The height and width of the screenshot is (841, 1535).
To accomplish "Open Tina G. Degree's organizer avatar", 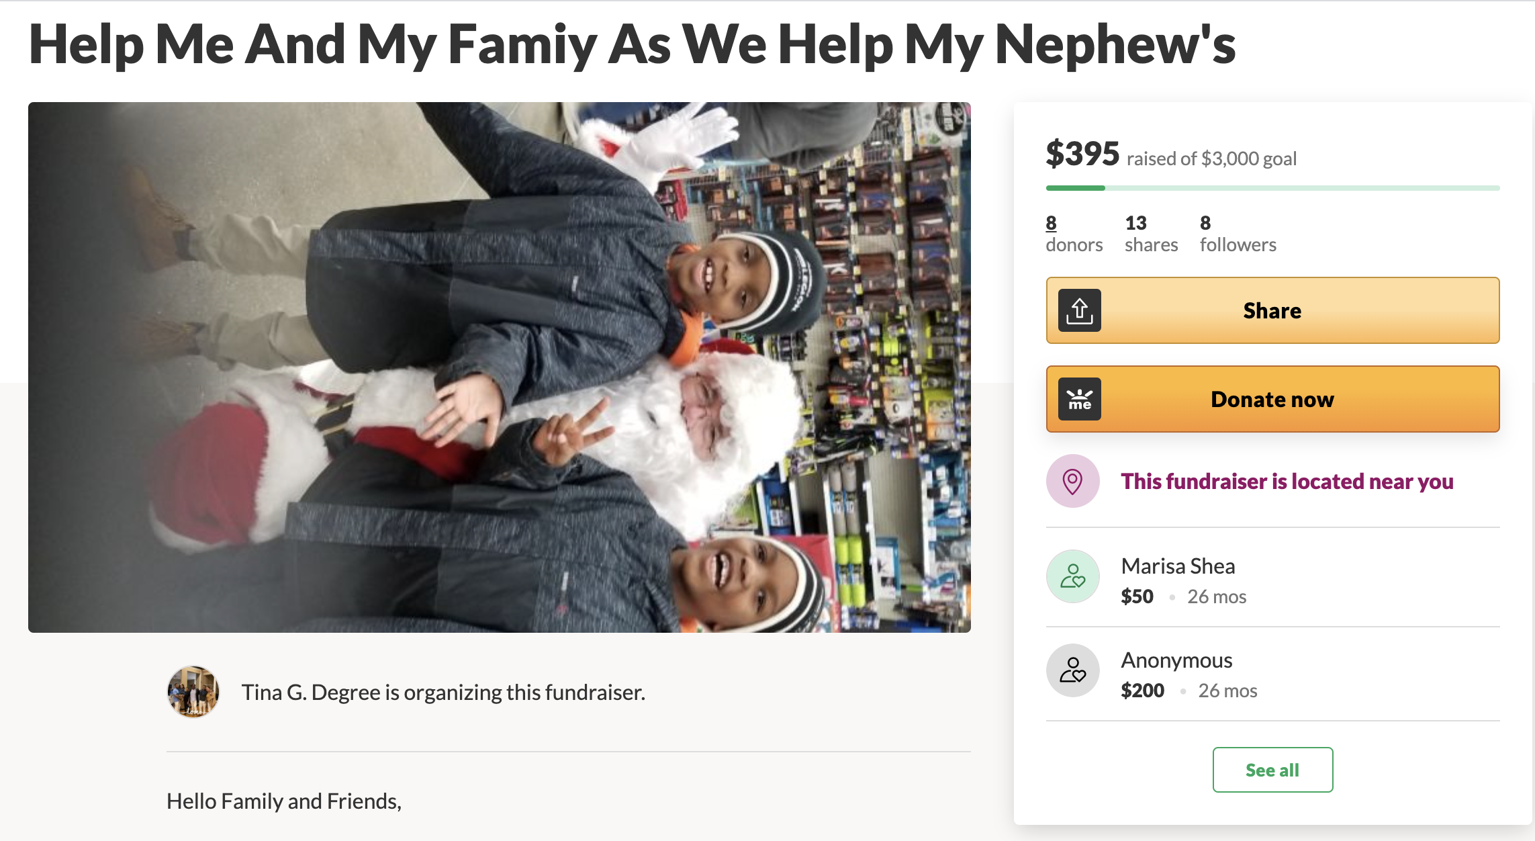I will 193,692.
